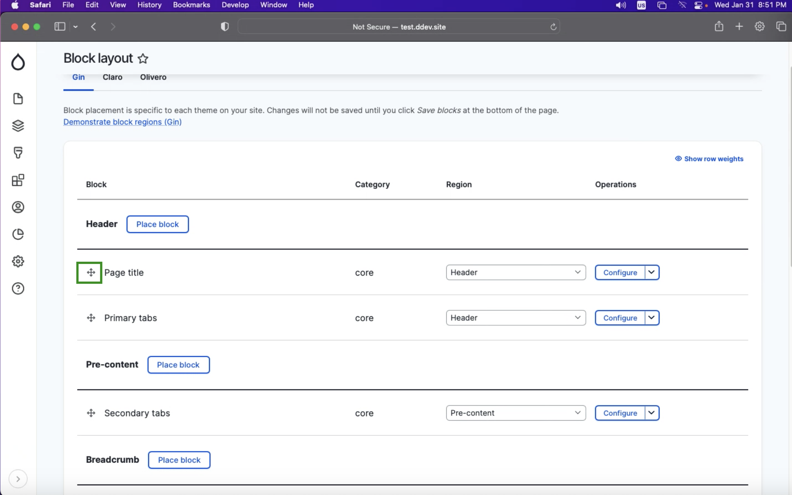792x495 pixels.
Task: Toggle Show row weights
Action: click(x=709, y=158)
